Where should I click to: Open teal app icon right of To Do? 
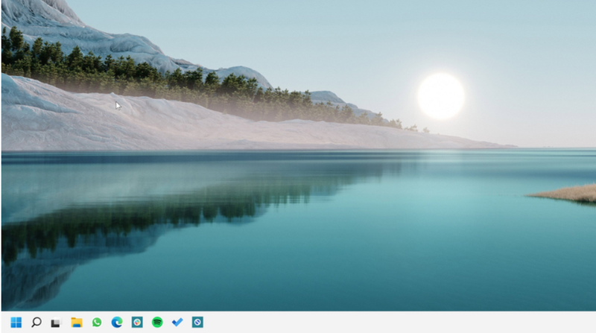(197, 323)
